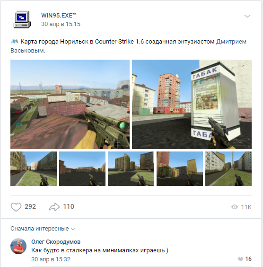
Task: Open the first small thumbnail in row
Action: point(34,169)
